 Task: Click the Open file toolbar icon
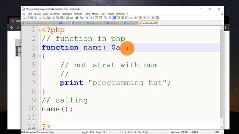(27, 18)
